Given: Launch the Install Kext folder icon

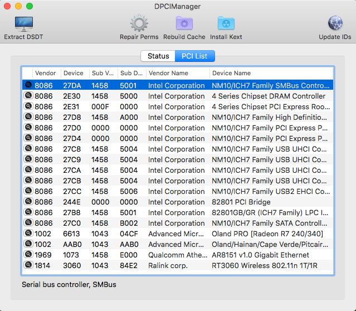Looking at the screenshot, I should point(226,23).
